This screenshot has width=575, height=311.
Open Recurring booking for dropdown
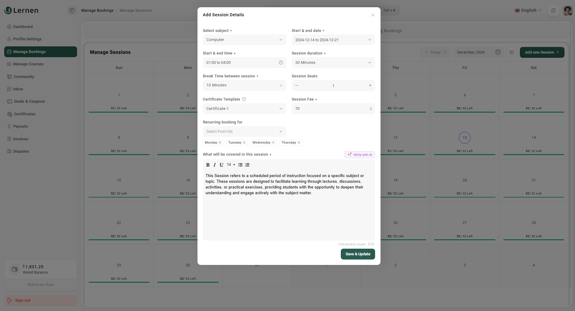pyautogui.click(x=244, y=132)
